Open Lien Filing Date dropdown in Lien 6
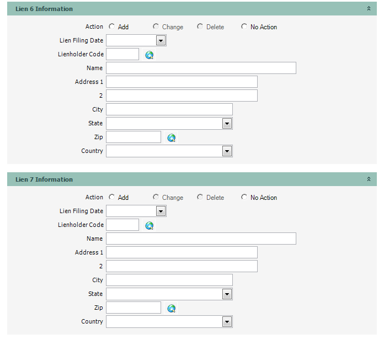The height and width of the screenshot is (339, 389). [161, 40]
